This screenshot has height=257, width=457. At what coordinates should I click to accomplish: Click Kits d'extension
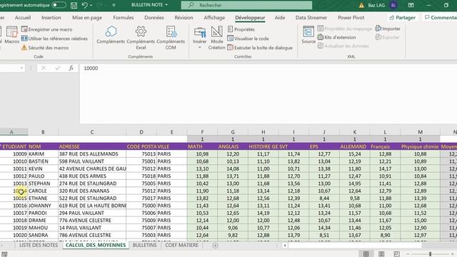[336, 37]
